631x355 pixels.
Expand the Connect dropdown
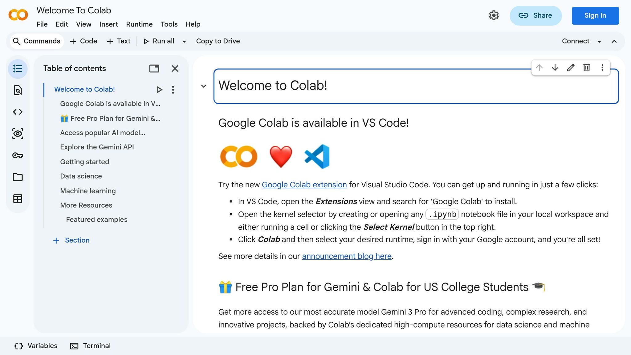click(x=599, y=41)
